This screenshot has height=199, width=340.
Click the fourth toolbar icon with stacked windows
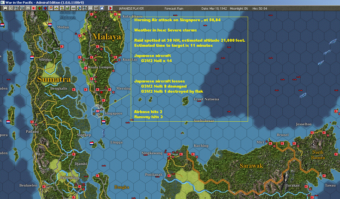pyautogui.click(x=22, y=8)
